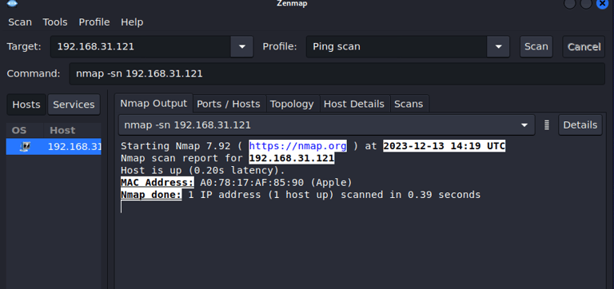Open the scan command selector dropdown
This screenshot has width=614, height=289.
pos(326,125)
